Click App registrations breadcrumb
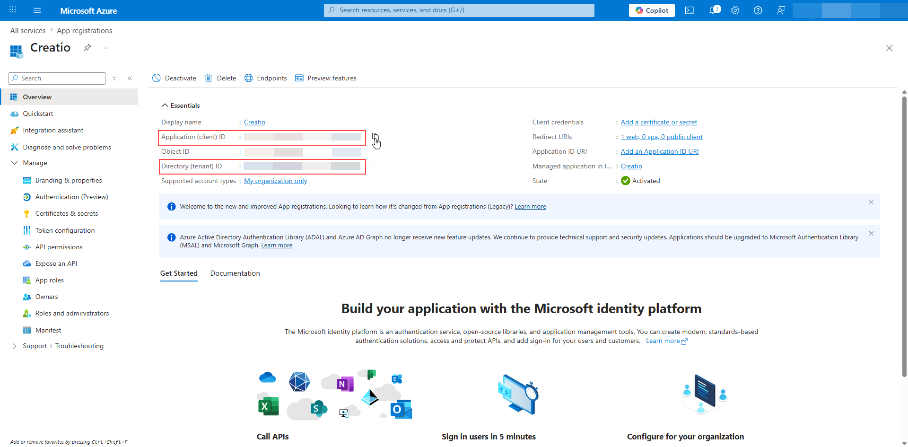Screen dimensions: 908x447 pyautogui.click(x=85, y=30)
